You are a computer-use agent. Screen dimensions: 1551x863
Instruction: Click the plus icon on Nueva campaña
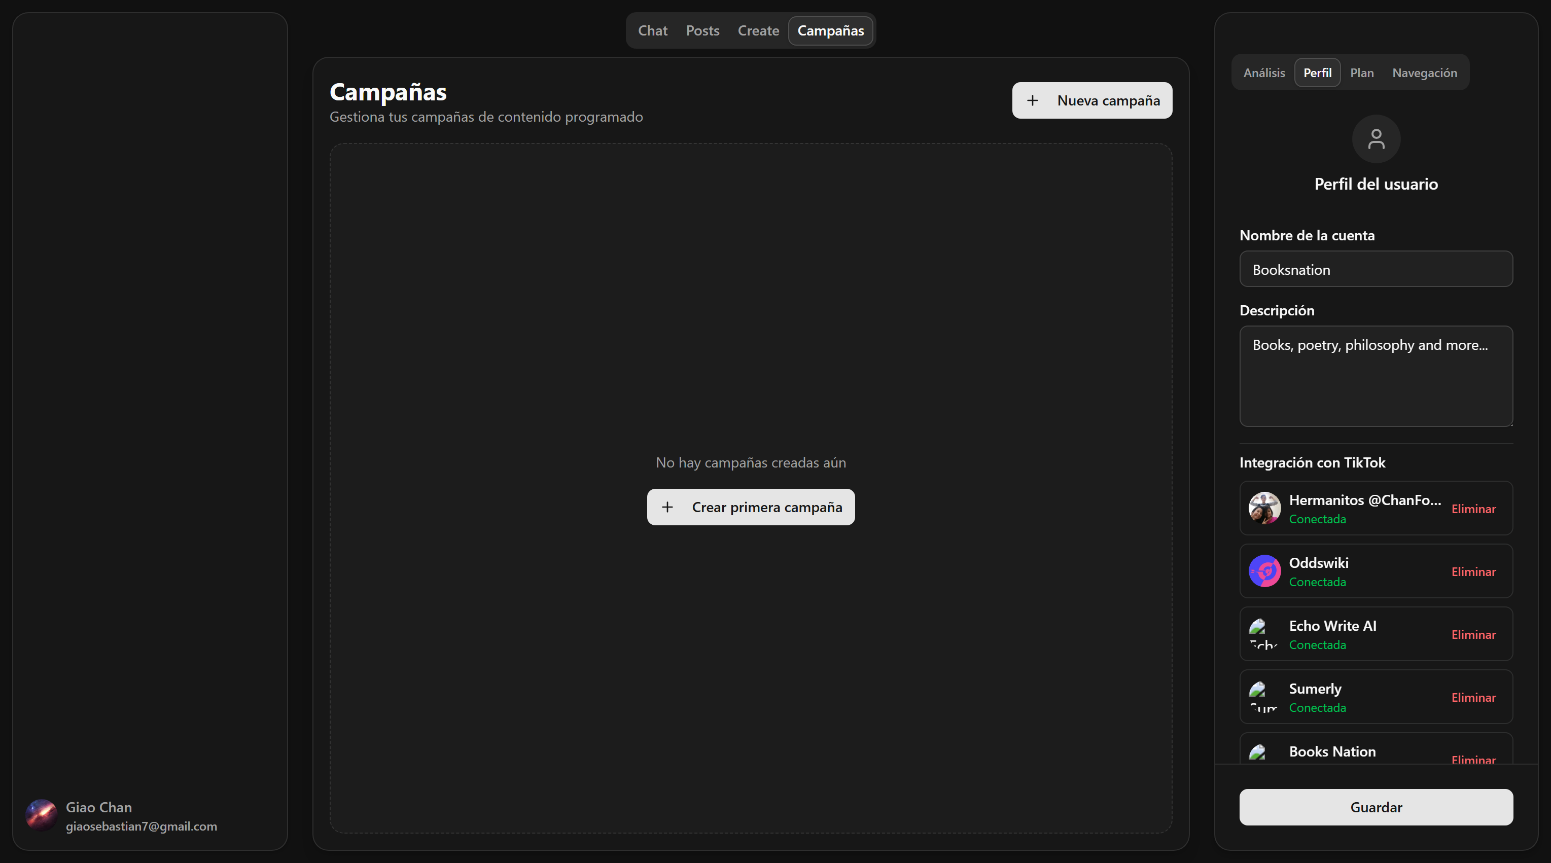click(1033, 100)
